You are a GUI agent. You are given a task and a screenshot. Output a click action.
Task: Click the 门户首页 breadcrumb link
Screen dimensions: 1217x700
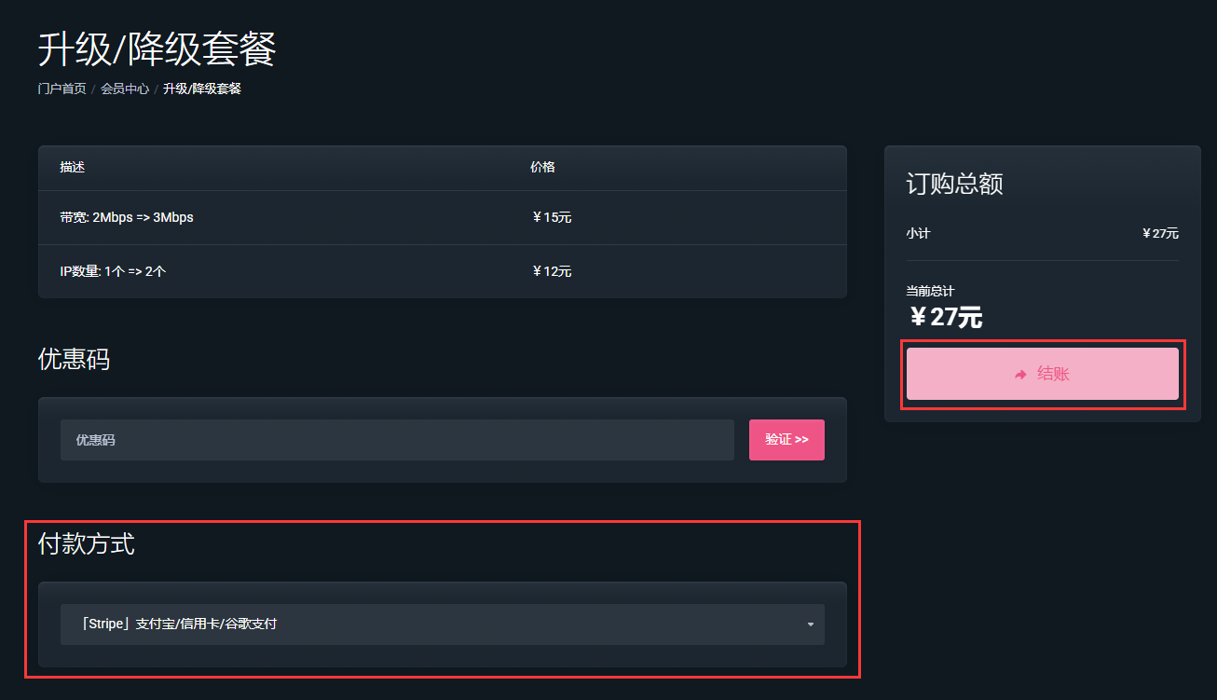(62, 89)
